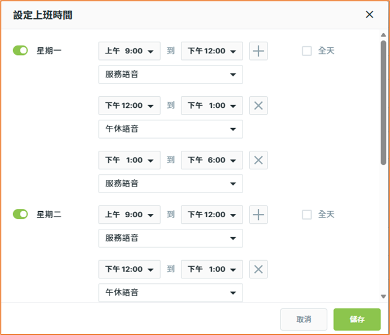
Task: Expand 星期一 first 服務語音 voice dropdown
Action: 171,74
